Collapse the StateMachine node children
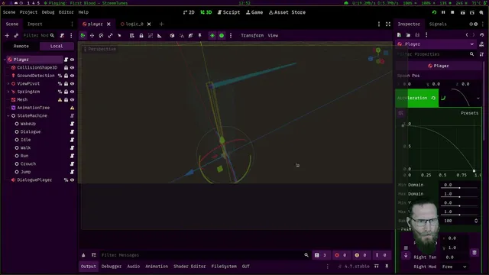 click(x=8, y=115)
